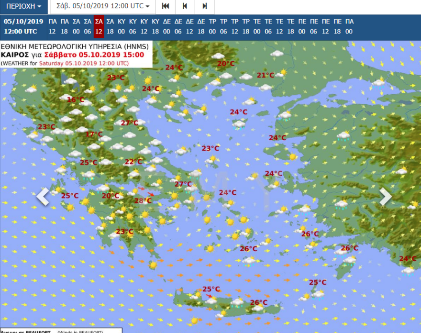Choose the ΠΑ 18 time slot

click(64, 26)
